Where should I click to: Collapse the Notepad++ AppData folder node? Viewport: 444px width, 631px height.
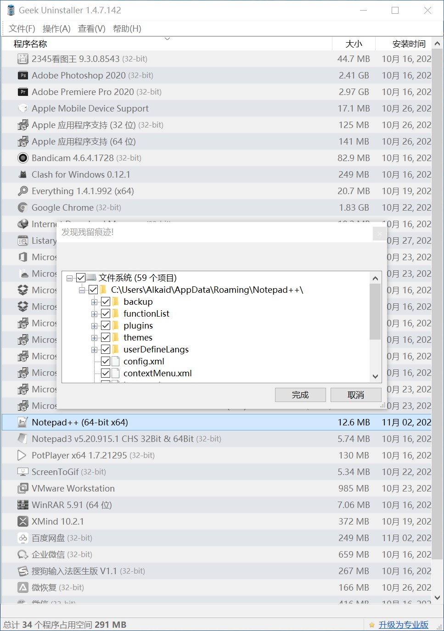(82, 290)
